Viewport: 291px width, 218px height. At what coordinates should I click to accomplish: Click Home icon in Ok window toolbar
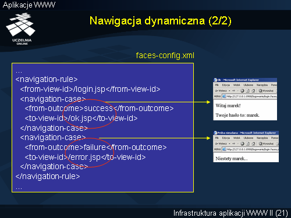pos(253,91)
